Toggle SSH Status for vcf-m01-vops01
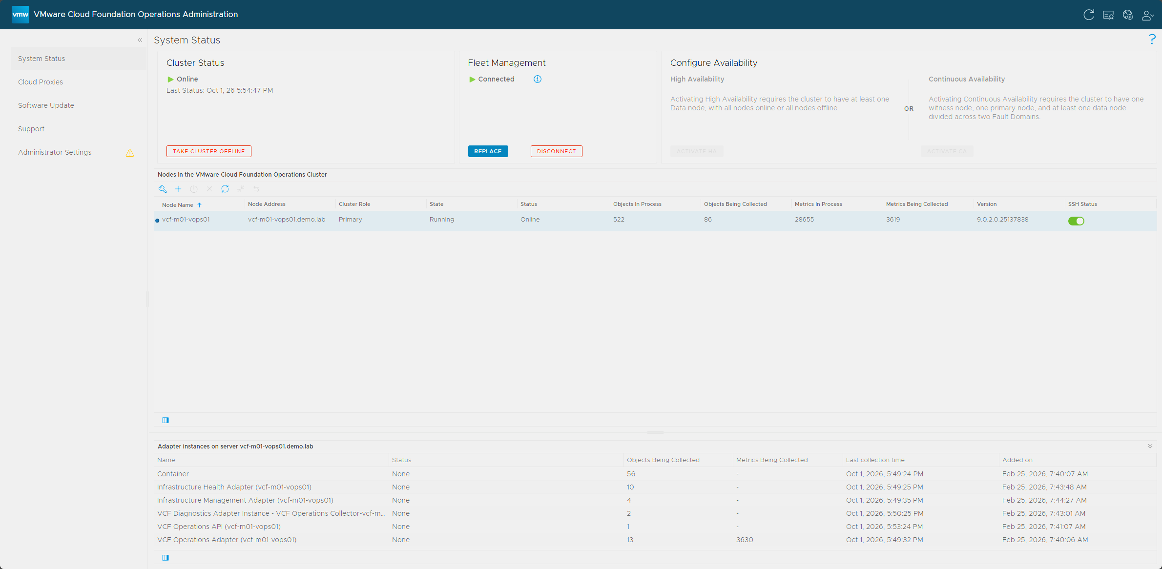The height and width of the screenshot is (569, 1162). 1076,221
